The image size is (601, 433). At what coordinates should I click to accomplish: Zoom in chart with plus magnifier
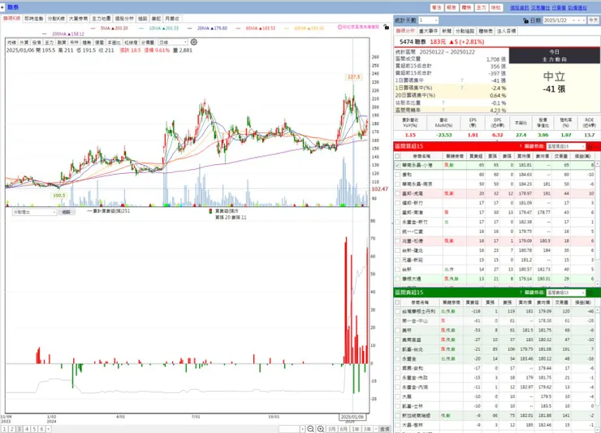(x=321, y=429)
